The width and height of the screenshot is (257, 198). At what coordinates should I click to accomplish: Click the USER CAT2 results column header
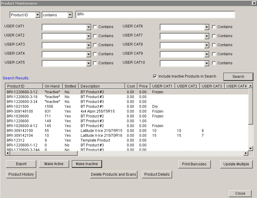coord(187,86)
